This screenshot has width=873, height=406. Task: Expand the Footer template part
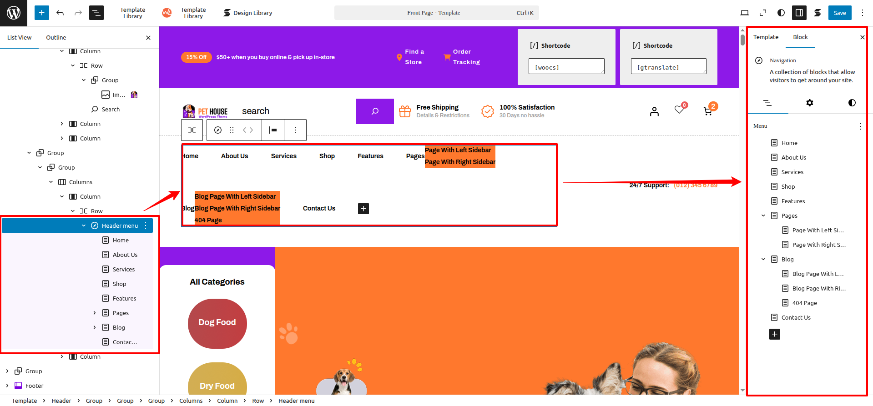pos(7,386)
